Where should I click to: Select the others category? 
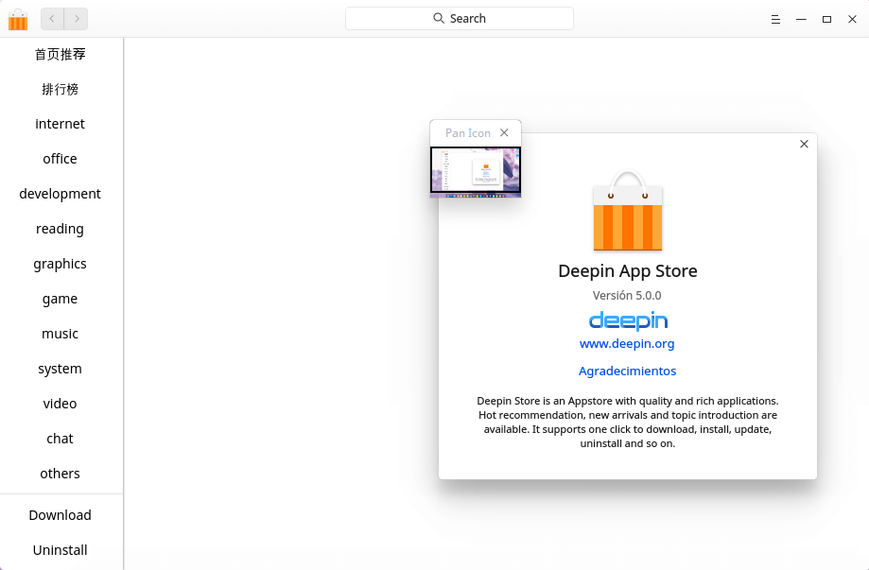point(60,474)
